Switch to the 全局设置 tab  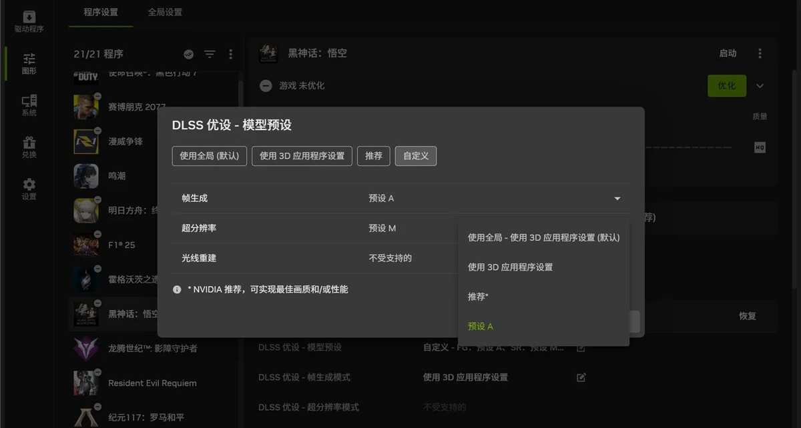pos(164,12)
